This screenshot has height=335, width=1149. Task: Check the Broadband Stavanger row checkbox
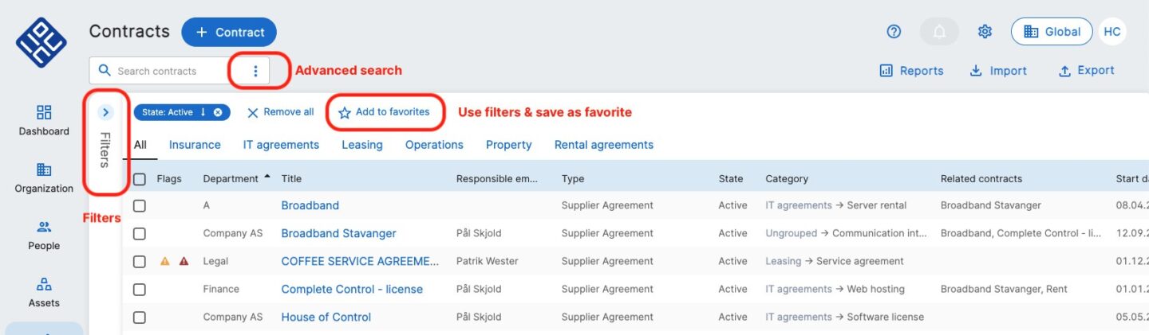coord(140,233)
